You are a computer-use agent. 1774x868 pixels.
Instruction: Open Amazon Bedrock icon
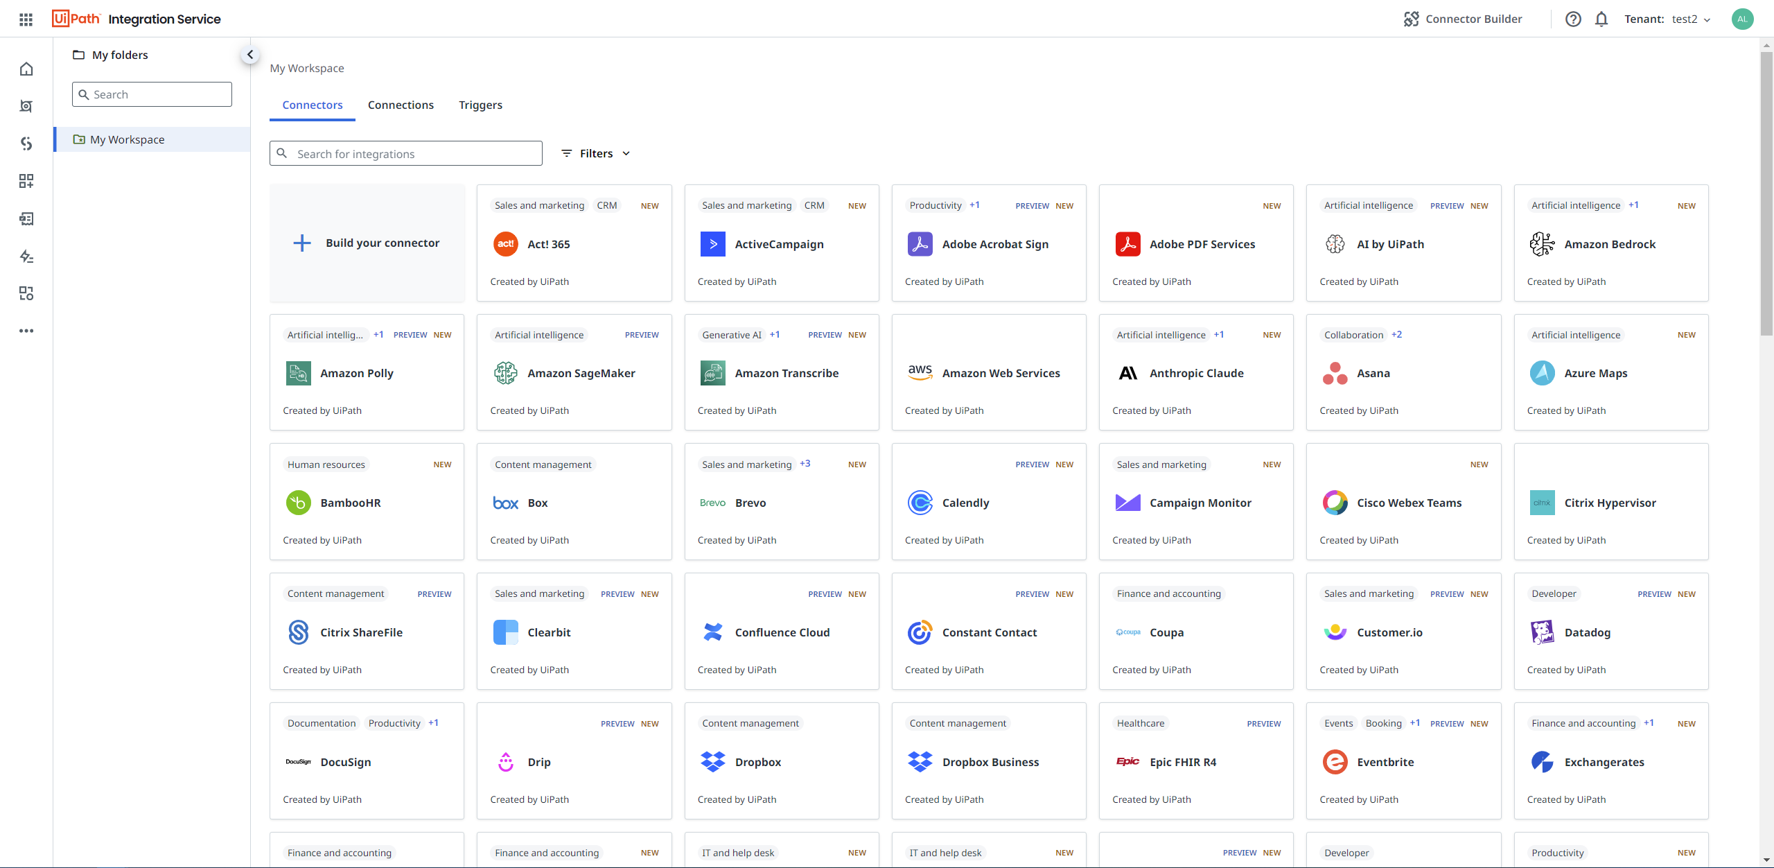tap(1543, 244)
